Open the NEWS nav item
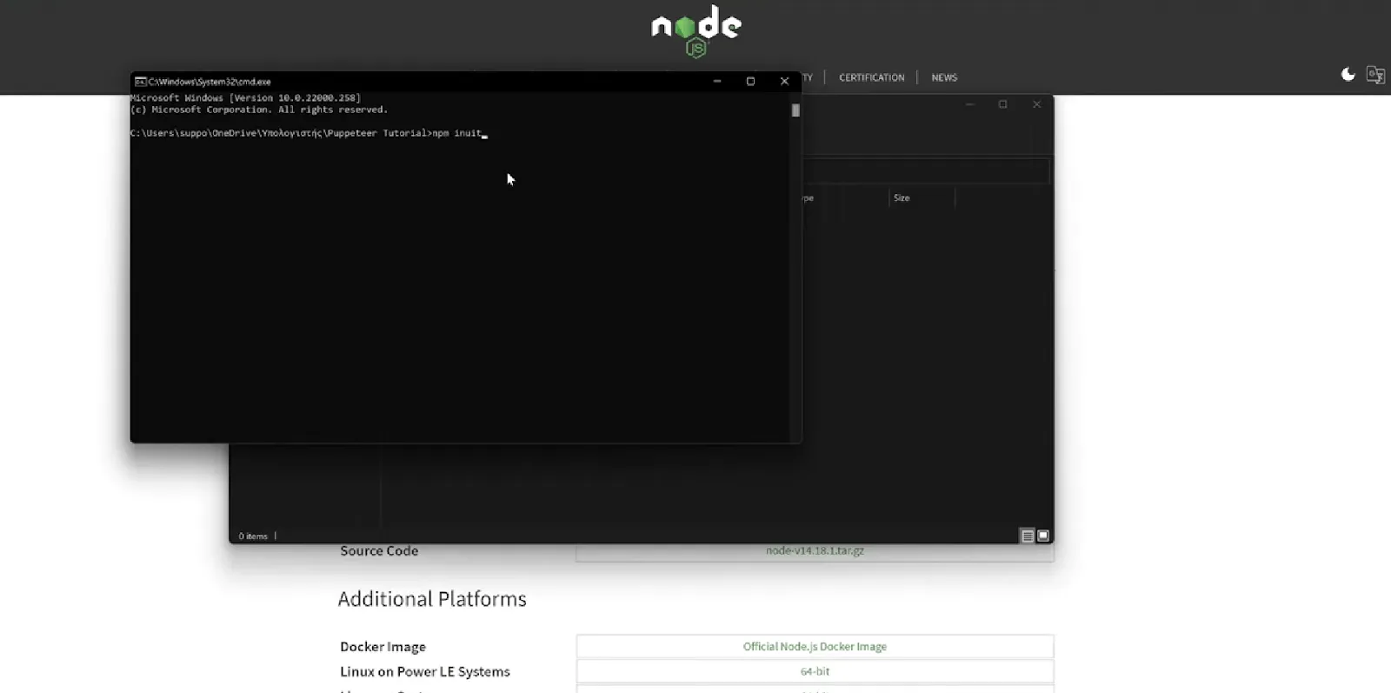The height and width of the screenshot is (693, 1391). tap(944, 77)
